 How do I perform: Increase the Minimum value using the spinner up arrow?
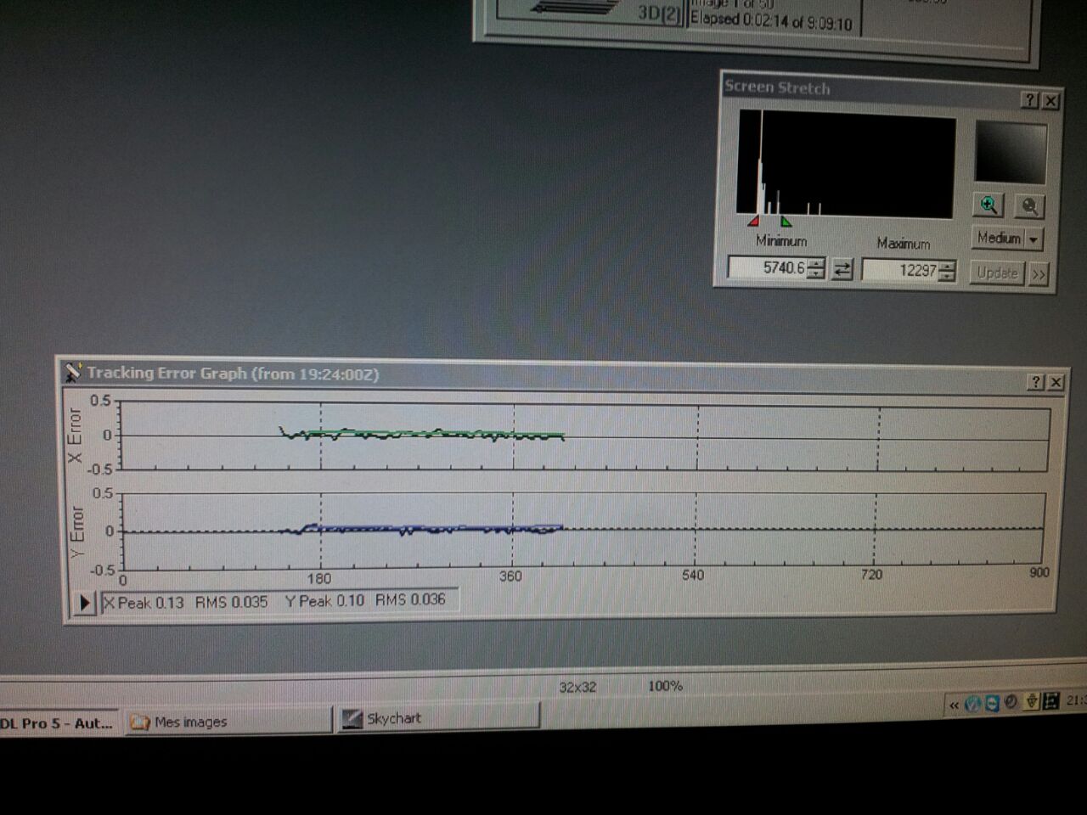click(x=816, y=262)
